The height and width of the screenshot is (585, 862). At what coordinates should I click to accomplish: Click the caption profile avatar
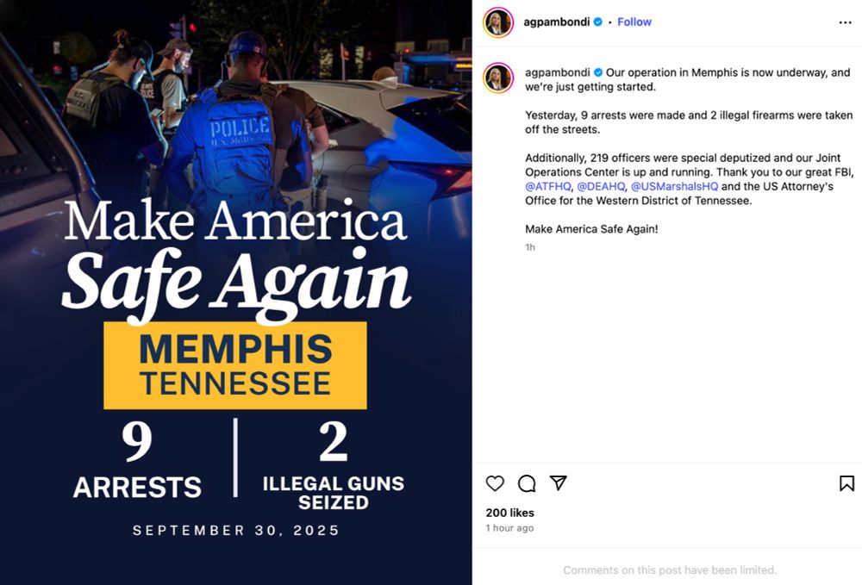pyautogui.click(x=498, y=78)
